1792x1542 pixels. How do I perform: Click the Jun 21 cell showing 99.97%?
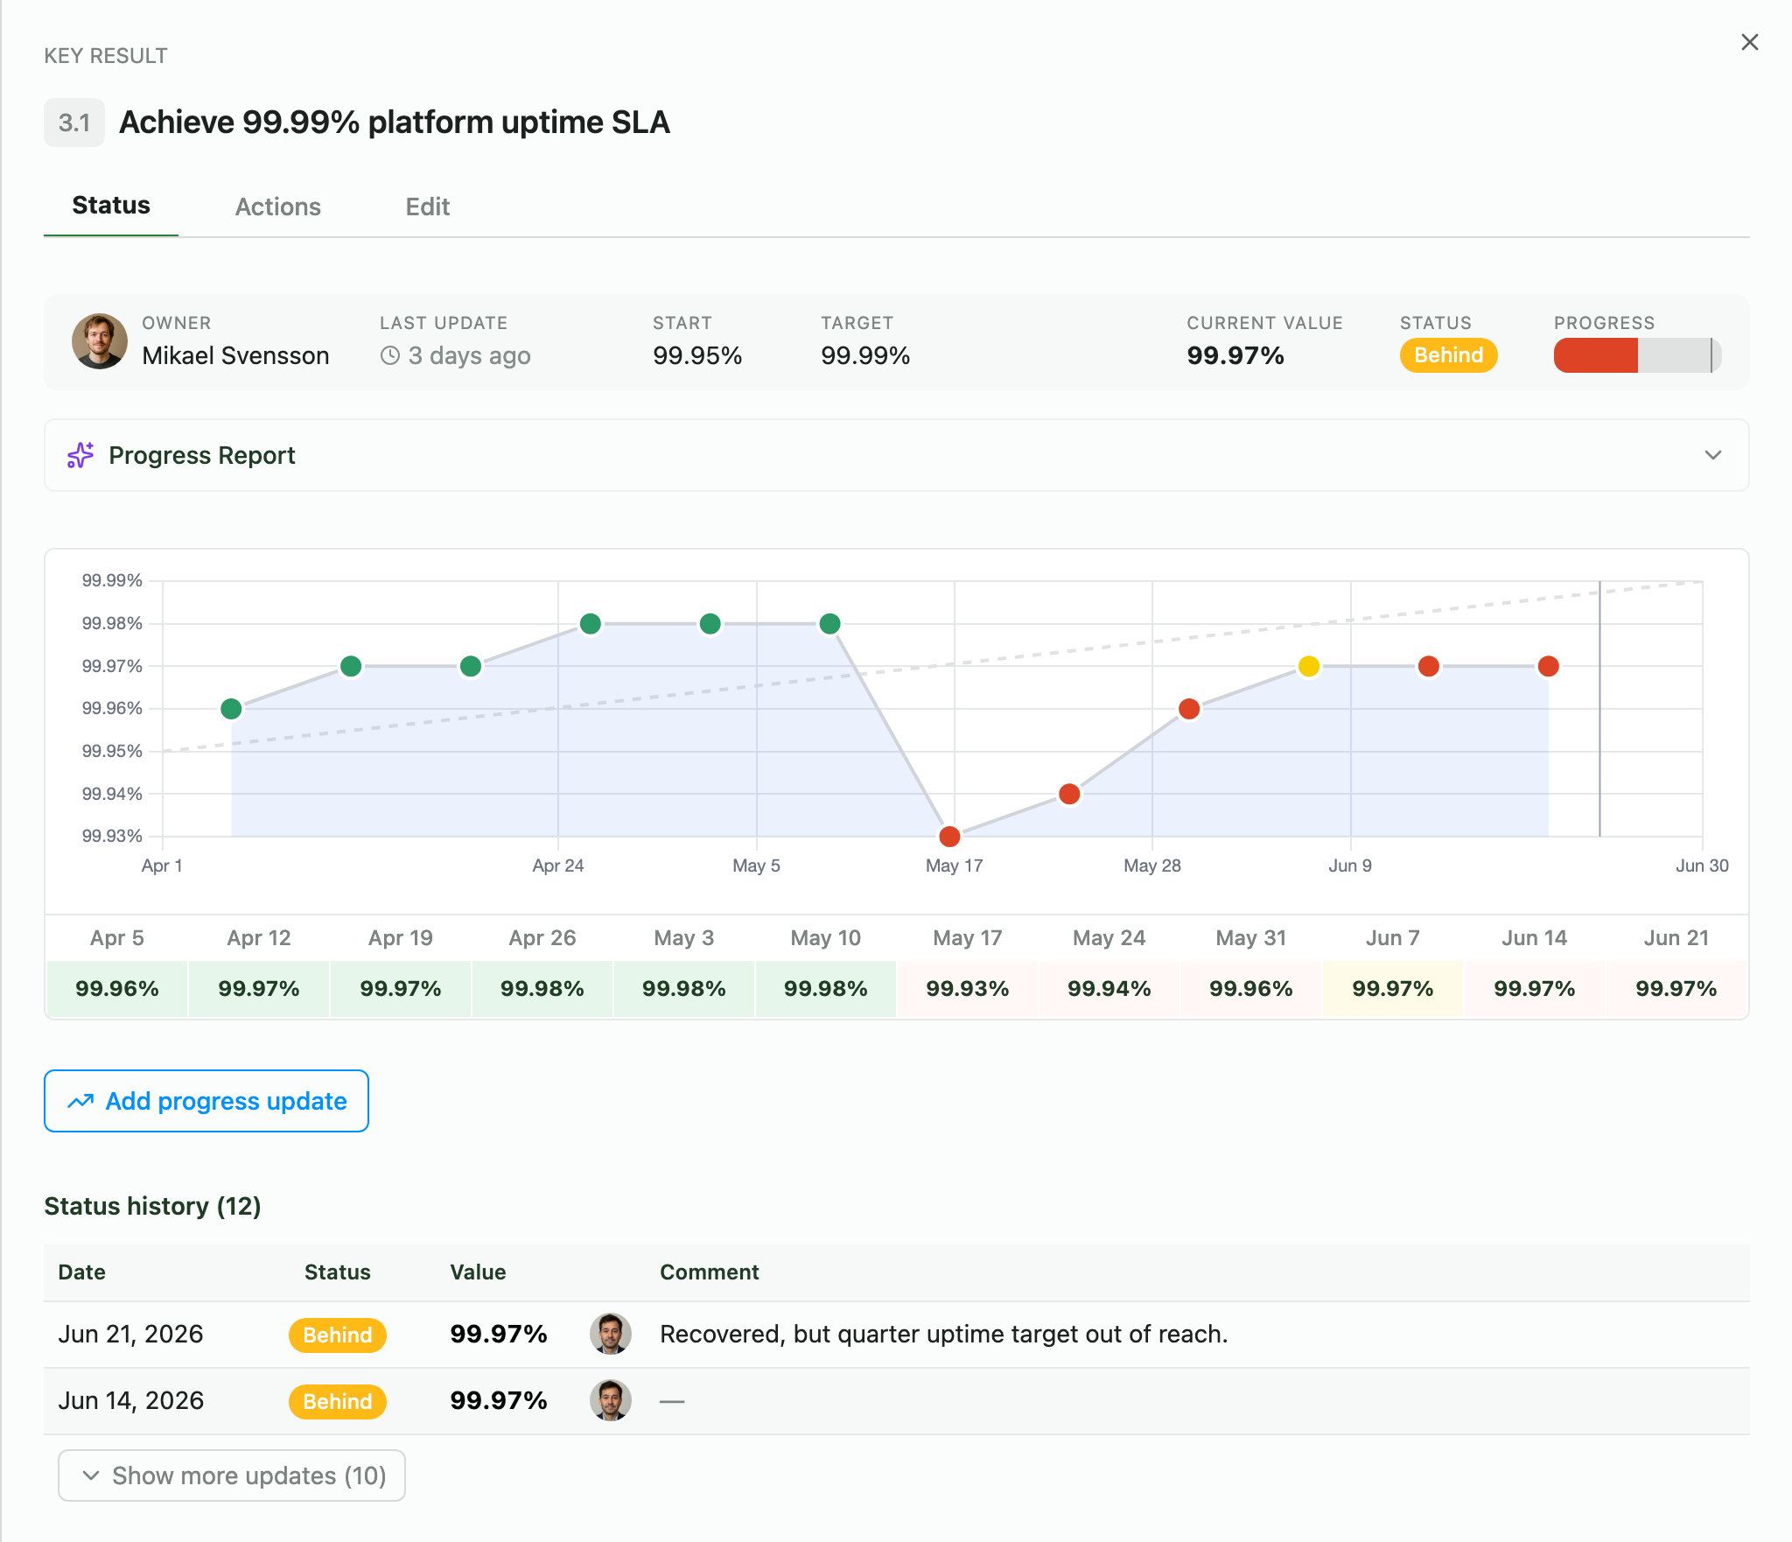(x=1676, y=989)
